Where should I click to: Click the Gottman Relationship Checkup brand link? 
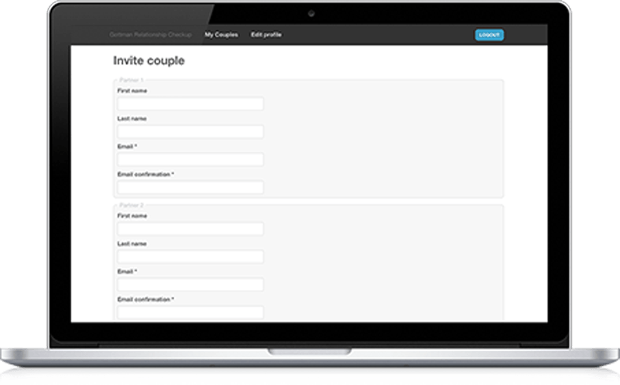coord(151,35)
